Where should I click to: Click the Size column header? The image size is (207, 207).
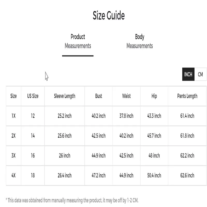click(13, 96)
